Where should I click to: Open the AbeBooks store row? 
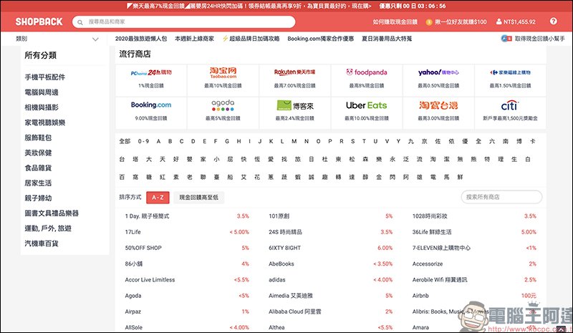coord(331,264)
